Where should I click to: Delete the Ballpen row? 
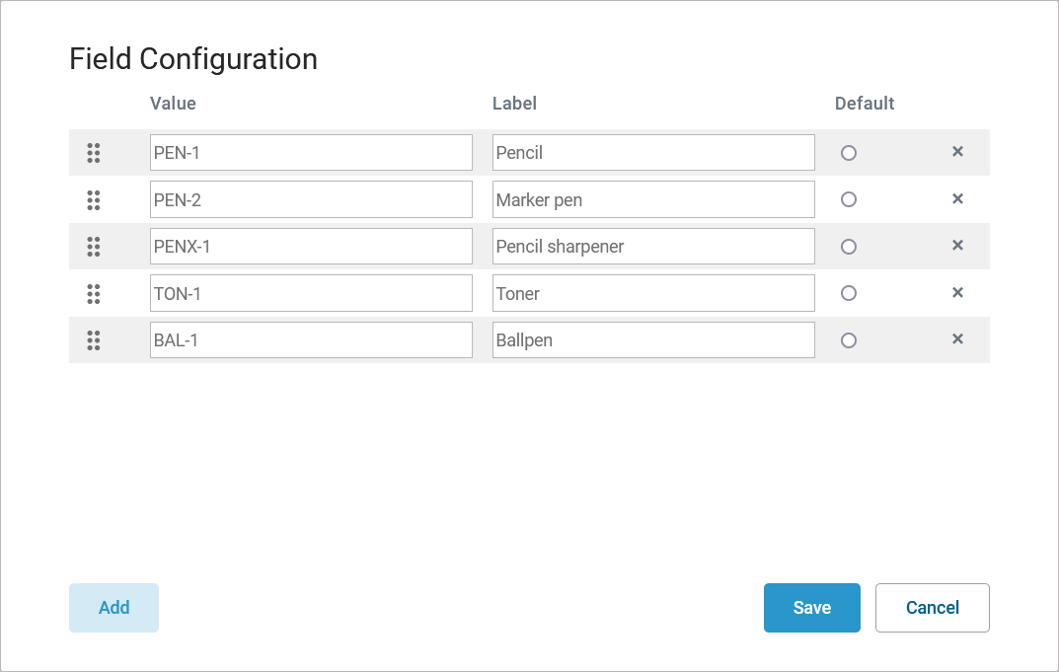pyautogui.click(x=957, y=339)
